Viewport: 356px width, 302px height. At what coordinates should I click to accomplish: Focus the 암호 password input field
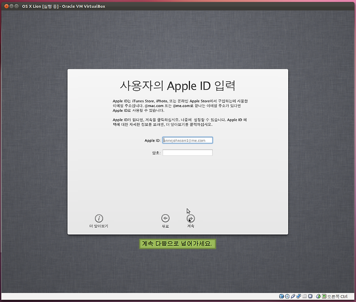click(187, 152)
